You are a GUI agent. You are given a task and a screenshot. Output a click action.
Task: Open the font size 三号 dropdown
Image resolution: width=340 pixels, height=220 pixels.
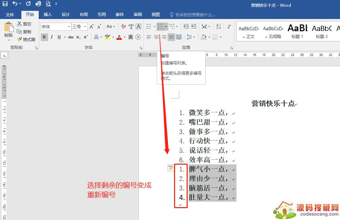(x=85, y=26)
